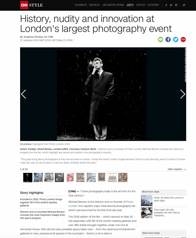The height and width of the screenshot is (238, 196).
Task: Select the Fashion navigation item
Action: pos(81,5)
